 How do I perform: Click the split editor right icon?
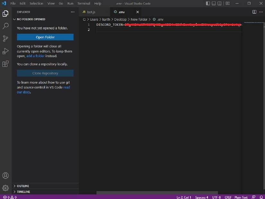(x=254, y=12)
